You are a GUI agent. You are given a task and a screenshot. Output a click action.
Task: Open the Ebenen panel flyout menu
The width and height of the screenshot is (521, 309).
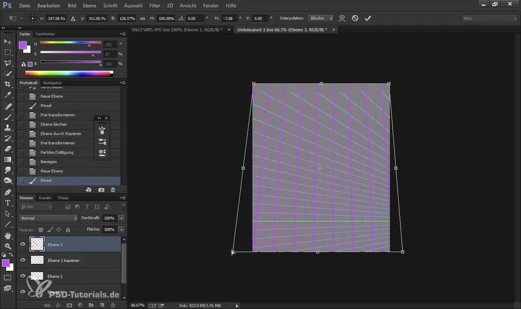point(123,198)
